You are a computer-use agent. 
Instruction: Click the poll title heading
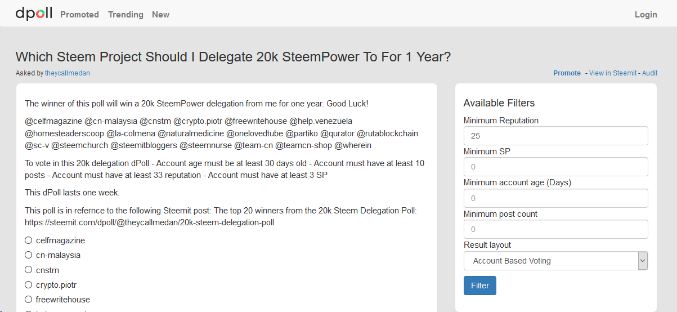click(x=233, y=57)
